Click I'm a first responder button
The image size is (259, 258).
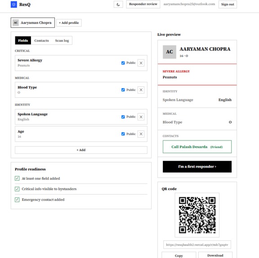[197, 167]
